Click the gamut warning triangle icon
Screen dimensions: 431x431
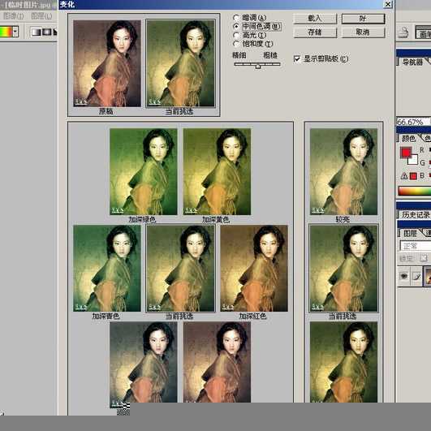[x=403, y=176]
